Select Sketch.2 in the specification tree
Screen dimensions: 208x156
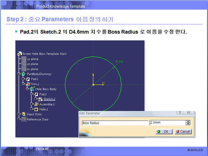point(49,99)
